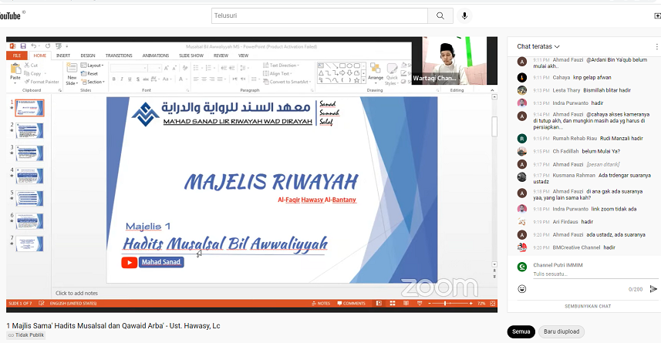Toggle Center paragraph alignment

click(204, 79)
